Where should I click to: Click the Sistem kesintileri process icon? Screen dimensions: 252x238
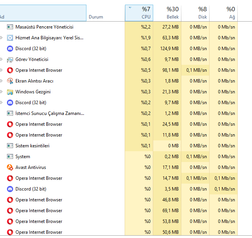(x=10, y=146)
